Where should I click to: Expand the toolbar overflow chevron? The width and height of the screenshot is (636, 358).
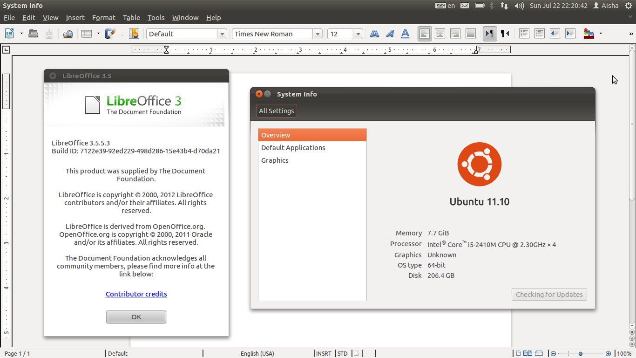click(631, 34)
